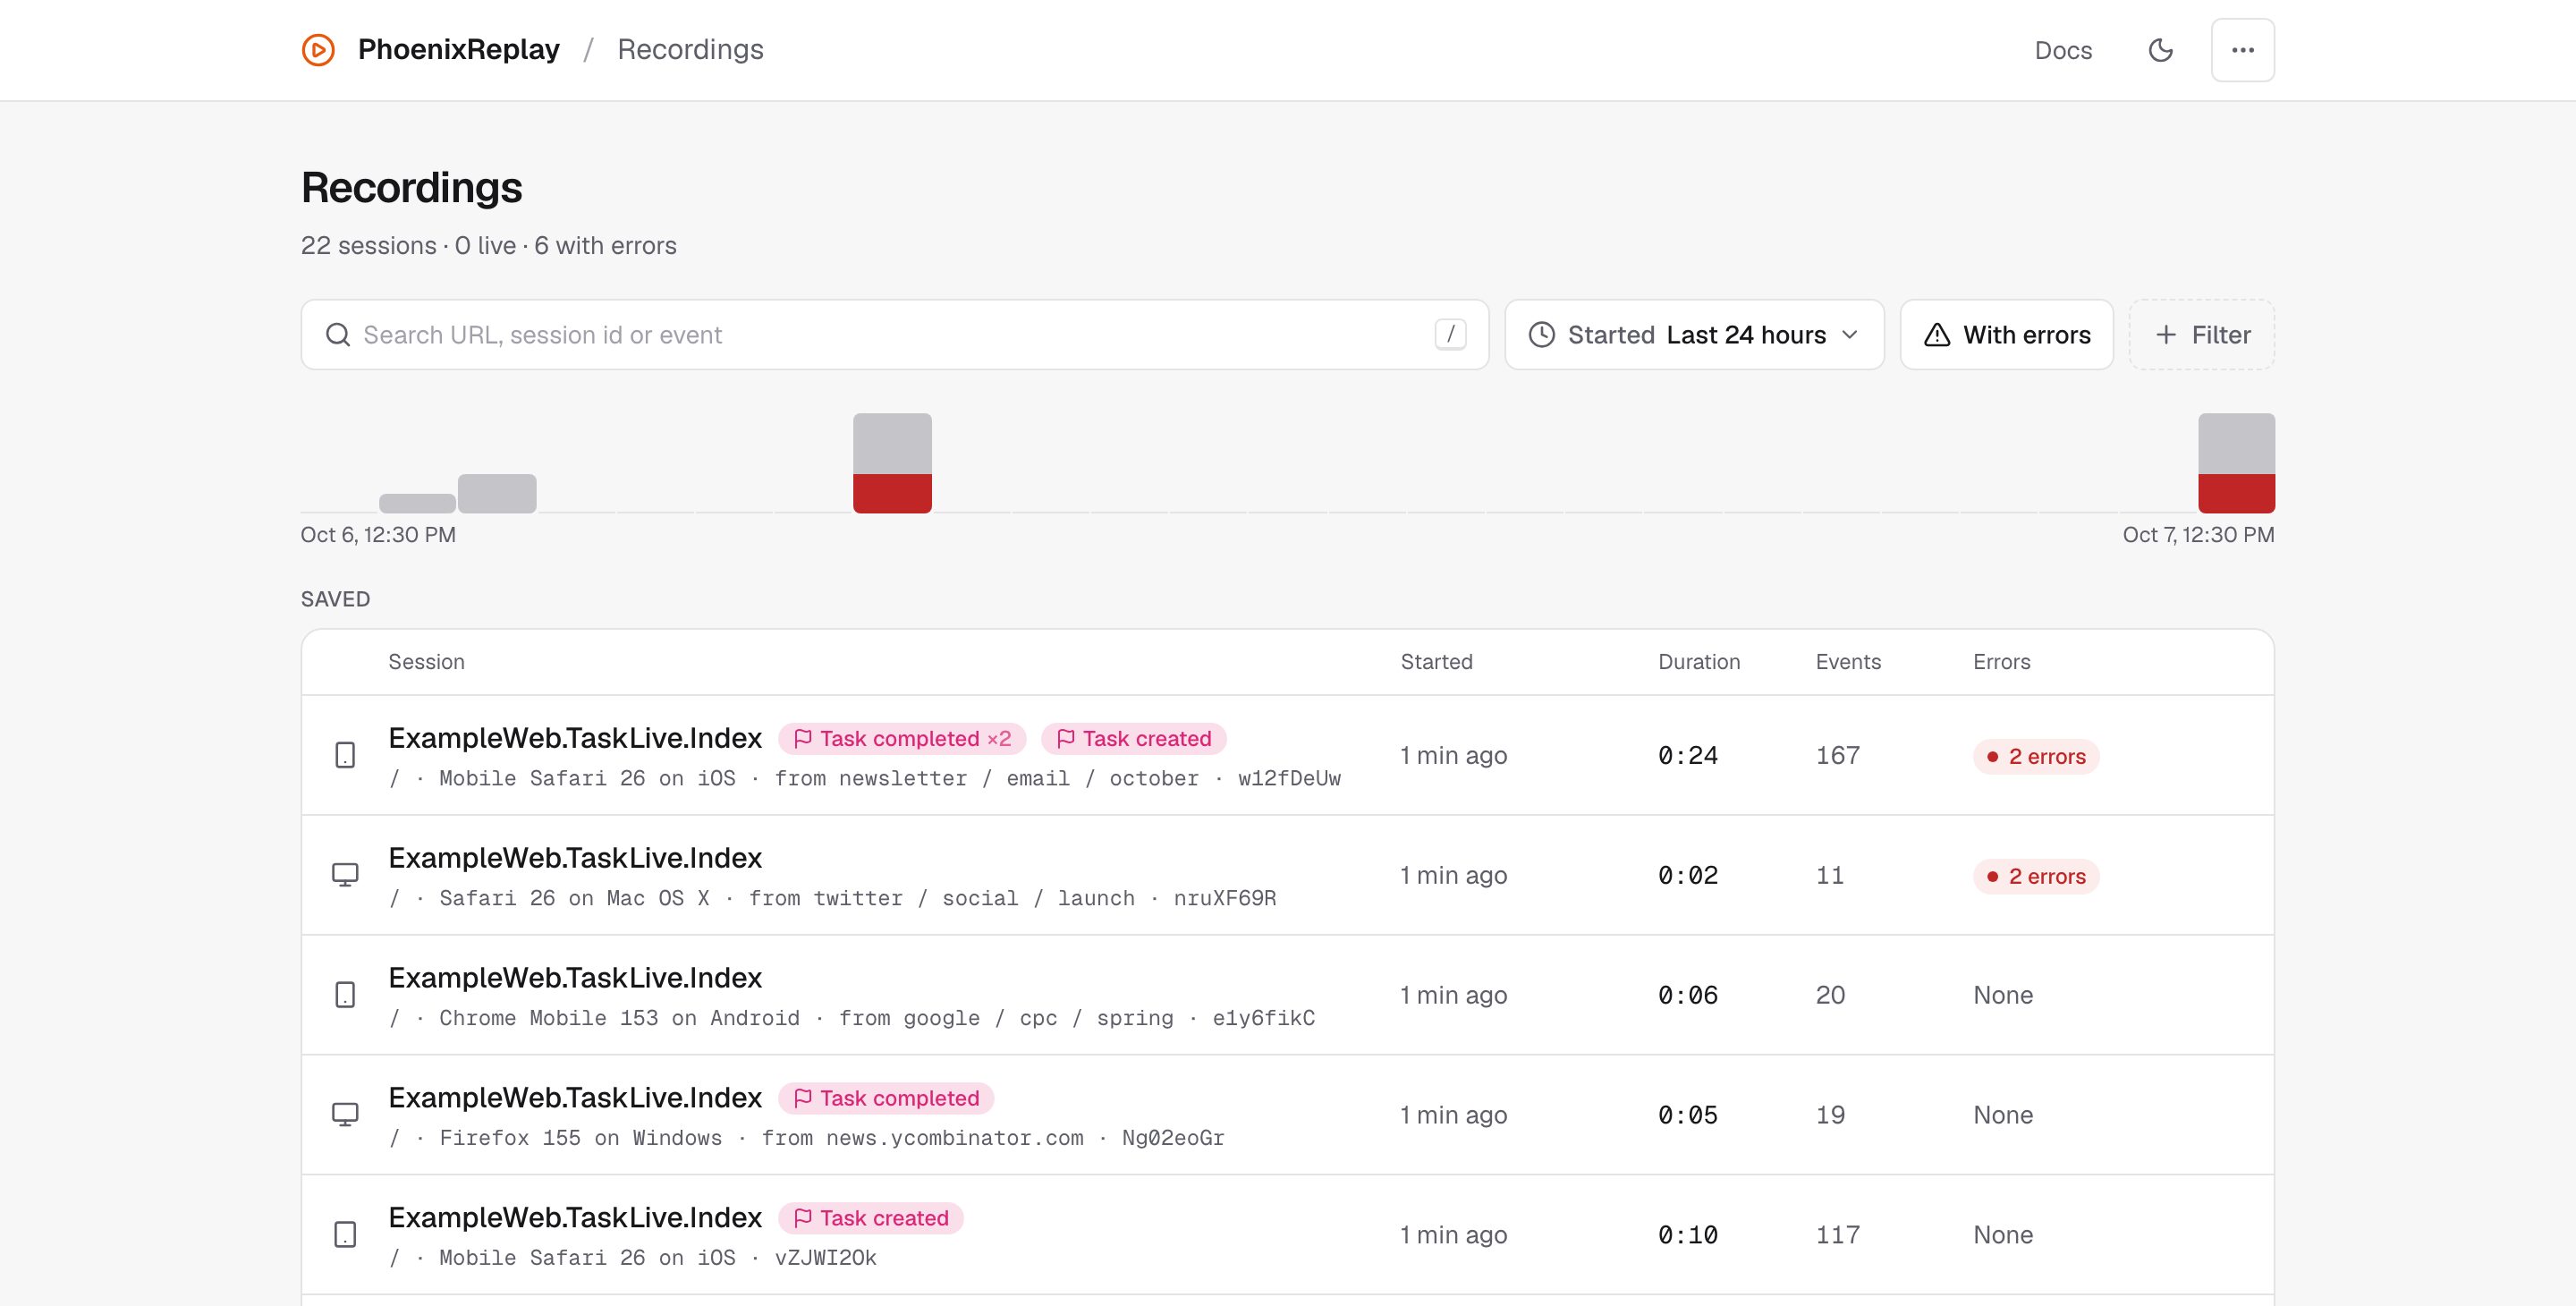This screenshot has height=1306, width=2576.
Task: Click the magnifier search icon
Action: point(338,335)
